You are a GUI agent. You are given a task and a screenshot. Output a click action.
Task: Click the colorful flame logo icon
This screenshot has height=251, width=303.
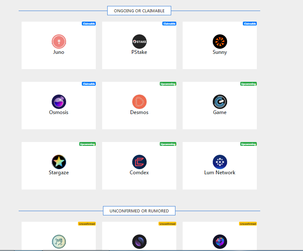coord(220,242)
